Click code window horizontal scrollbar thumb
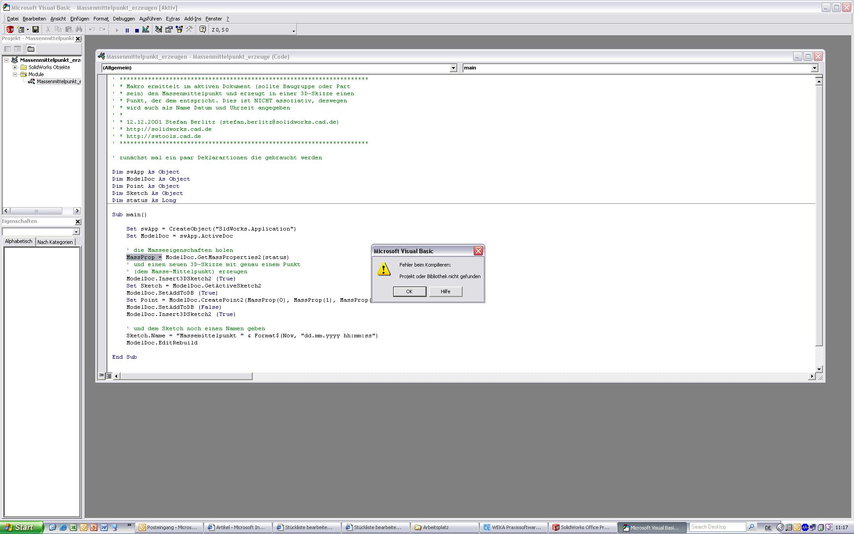Screen dimensions: 854x534 click(186, 376)
